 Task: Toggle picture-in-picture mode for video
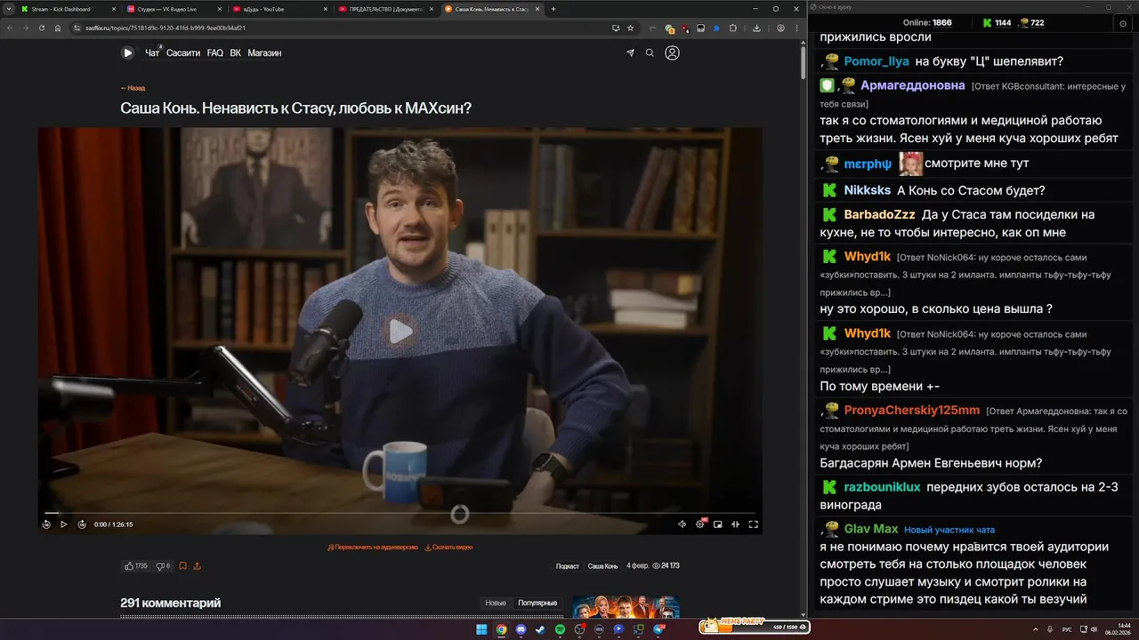tap(718, 524)
